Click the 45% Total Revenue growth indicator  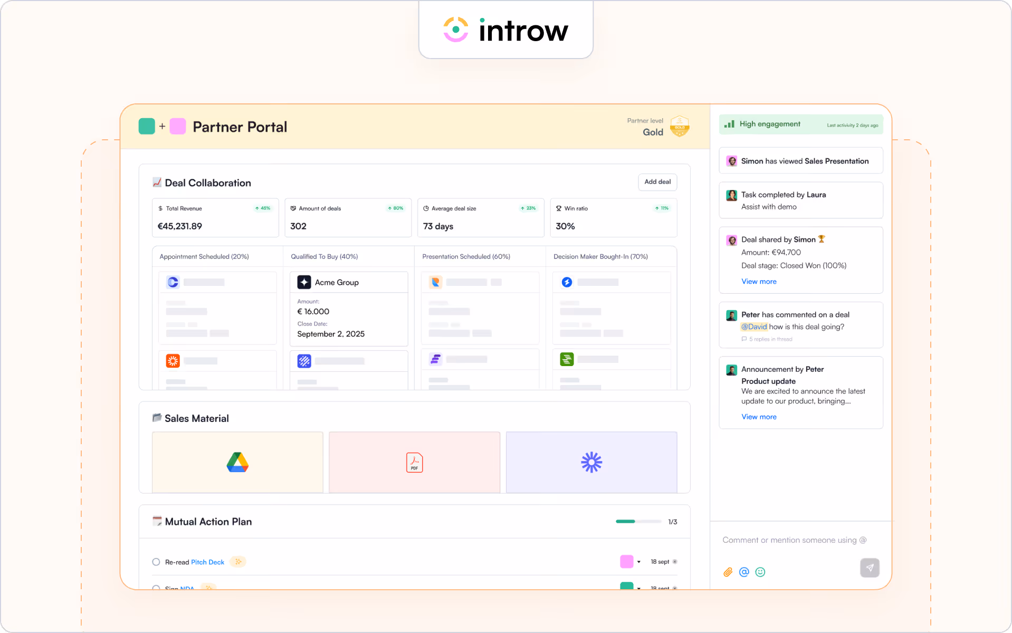tap(263, 208)
